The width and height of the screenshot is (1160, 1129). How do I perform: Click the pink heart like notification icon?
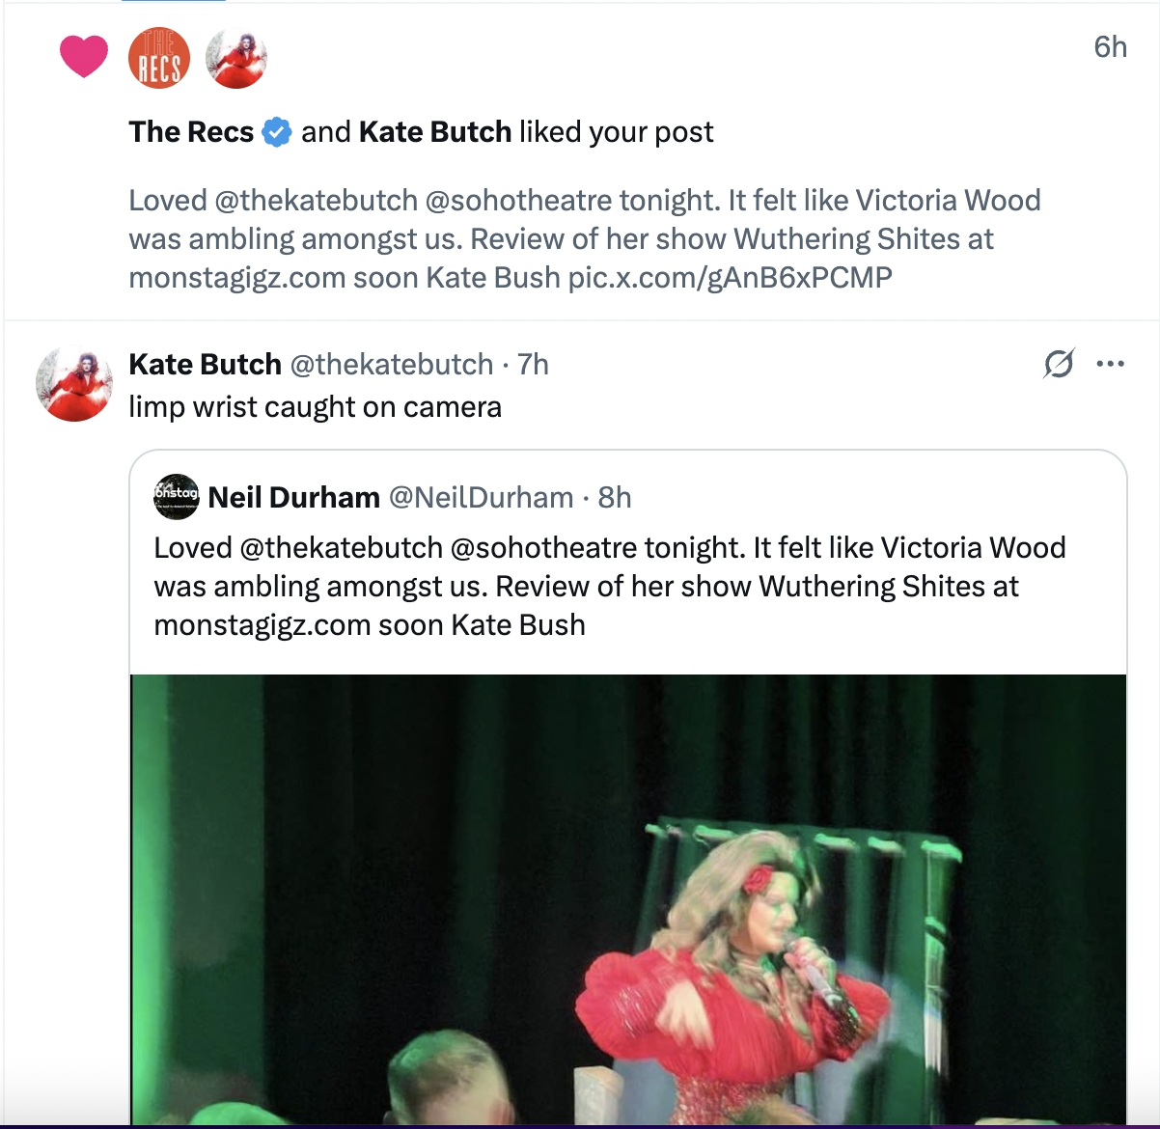[84, 56]
